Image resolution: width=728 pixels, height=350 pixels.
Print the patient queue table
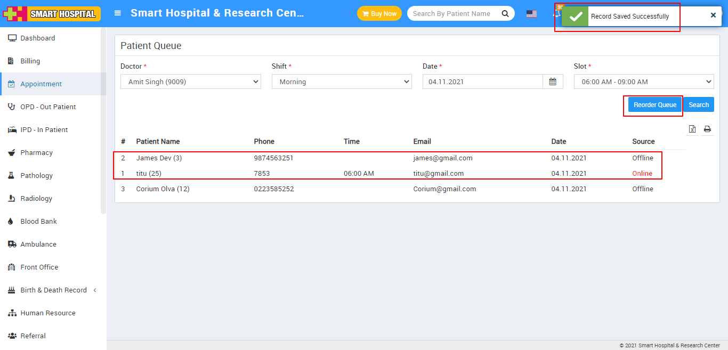pos(707,129)
